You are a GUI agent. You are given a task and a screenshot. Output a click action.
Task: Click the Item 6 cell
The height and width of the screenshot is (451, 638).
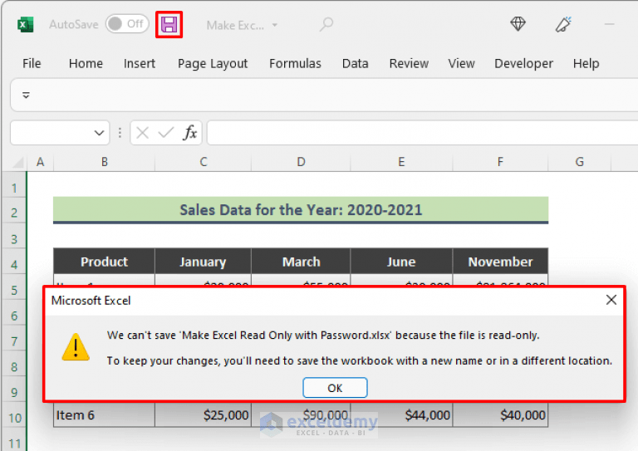pos(104,414)
